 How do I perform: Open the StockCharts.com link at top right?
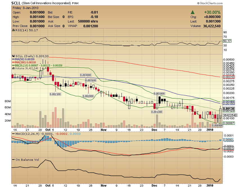(211, 3)
